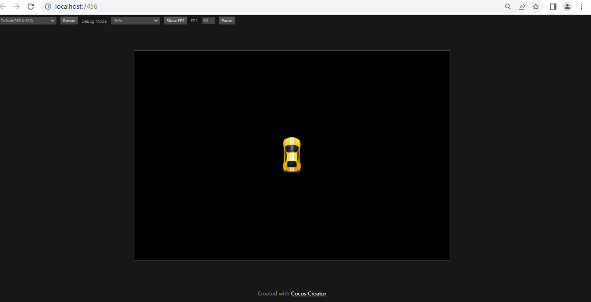The height and width of the screenshot is (302, 591).
Task: Click the FPS value field showing 60
Action: (x=208, y=21)
